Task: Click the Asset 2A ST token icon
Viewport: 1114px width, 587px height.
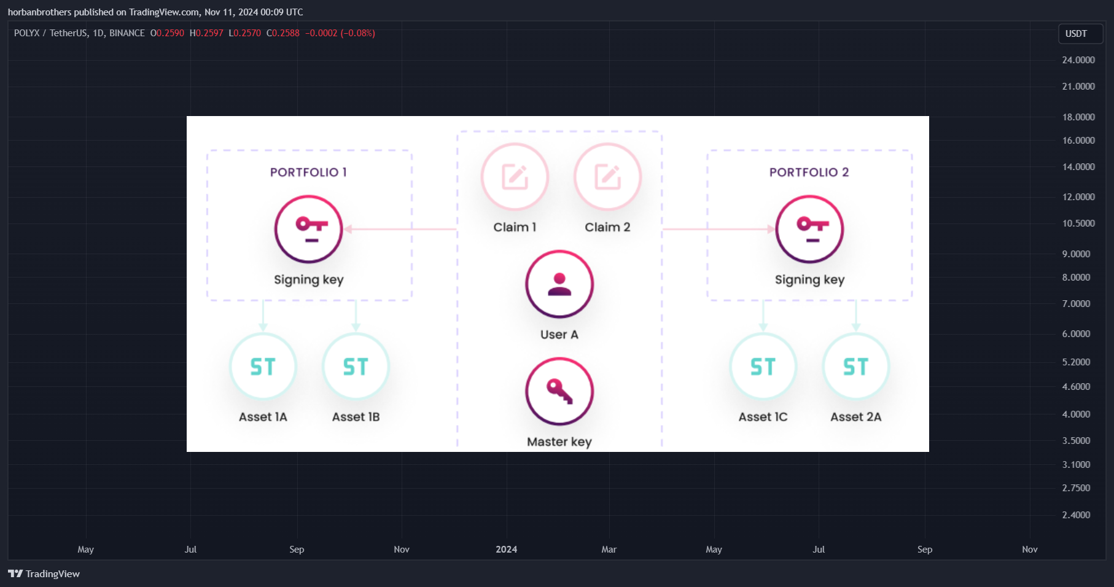Action: pyautogui.click(x=856, y=367)
